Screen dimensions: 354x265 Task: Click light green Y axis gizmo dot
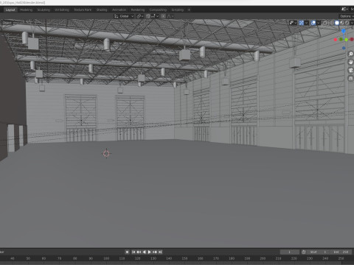tap(346, 40)
